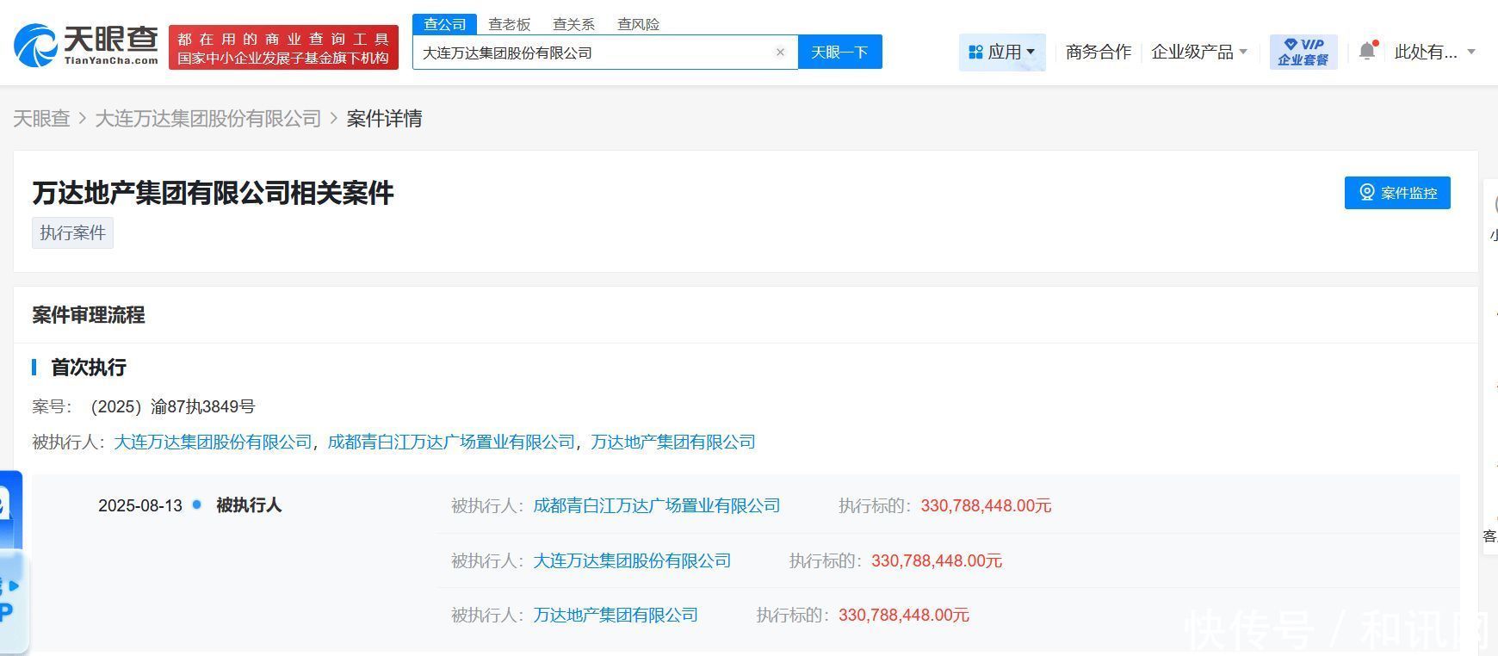Select the 查公司 tab
This screenshot has height=656, width=1498.
point(444,24)
